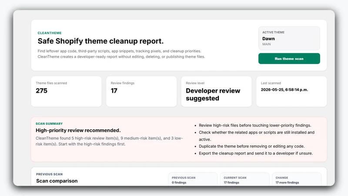Click 'CleanTheme found 5 high-risk' summary text
This screenshot has height=196, width=348.
pos(109,141)
